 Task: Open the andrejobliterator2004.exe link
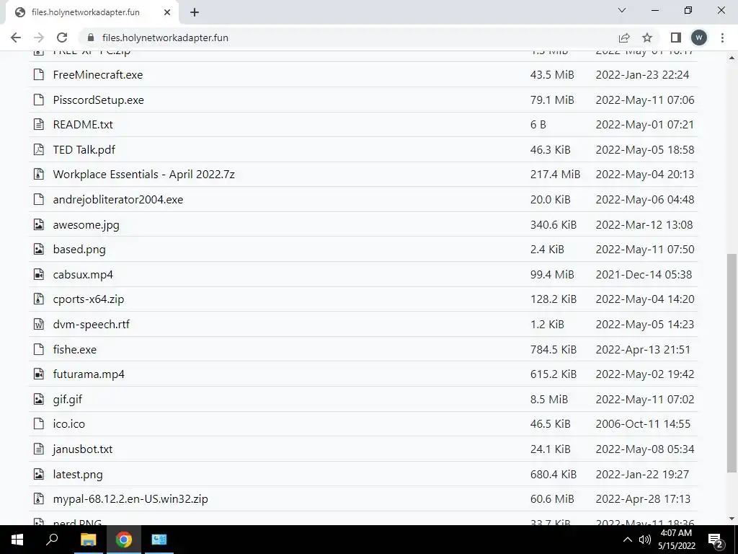[x=117, y=199]
